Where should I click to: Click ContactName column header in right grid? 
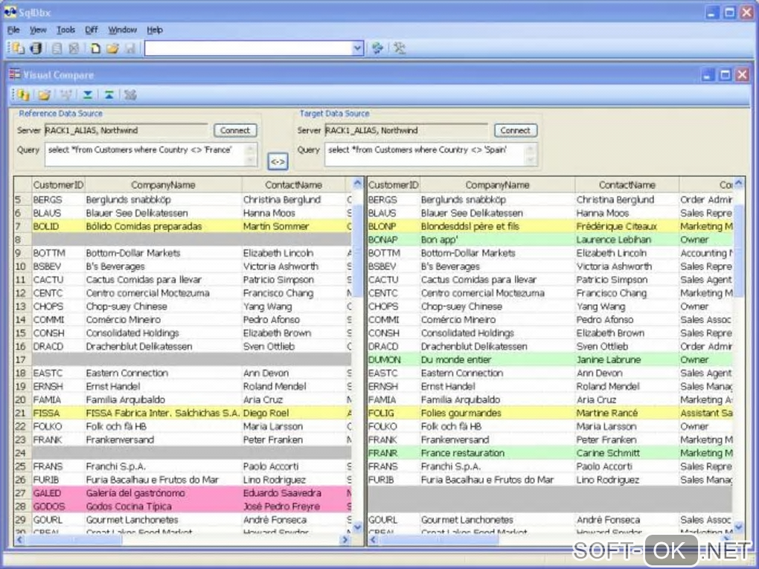pos(627,184)
